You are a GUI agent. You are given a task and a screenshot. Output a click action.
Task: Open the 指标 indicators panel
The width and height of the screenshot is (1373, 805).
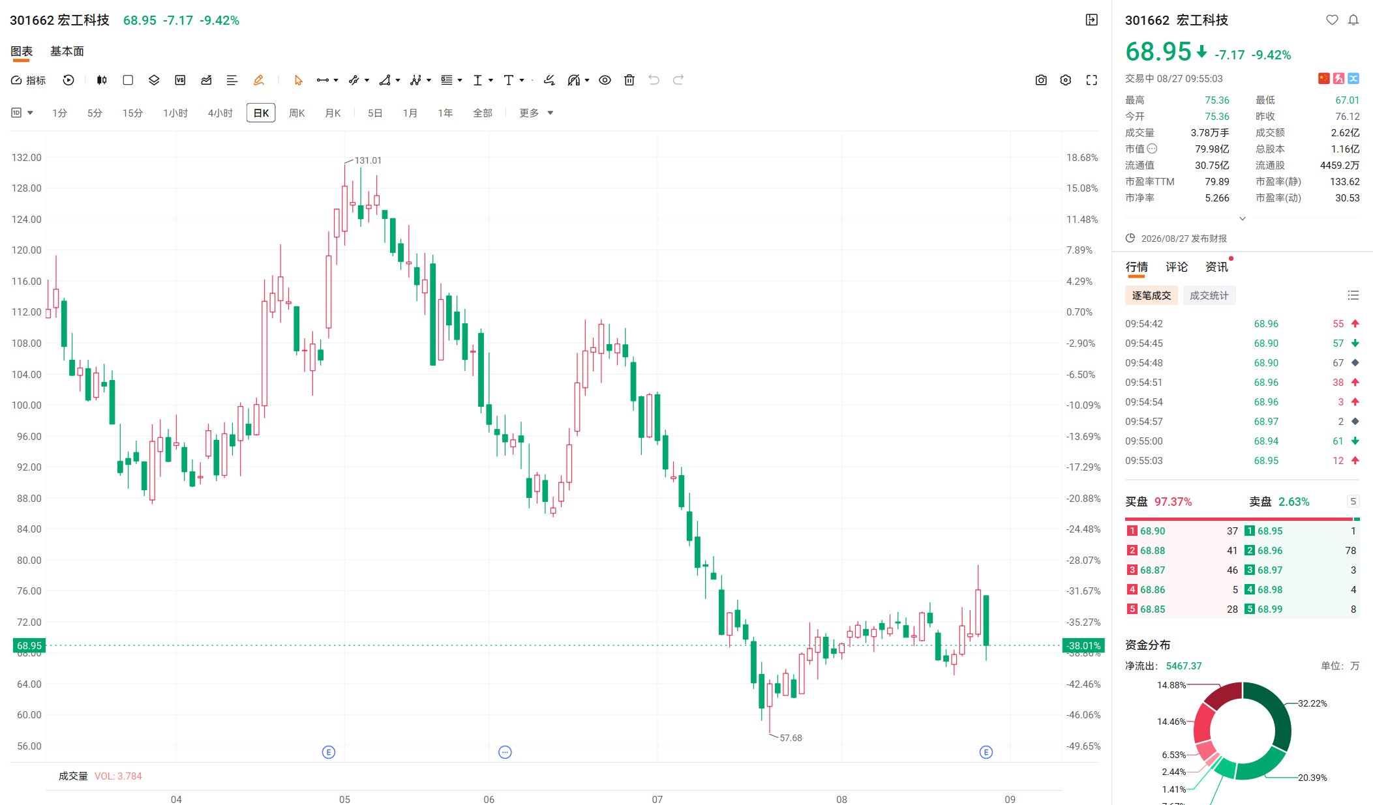pyautogui.click(x=29, y=80)
